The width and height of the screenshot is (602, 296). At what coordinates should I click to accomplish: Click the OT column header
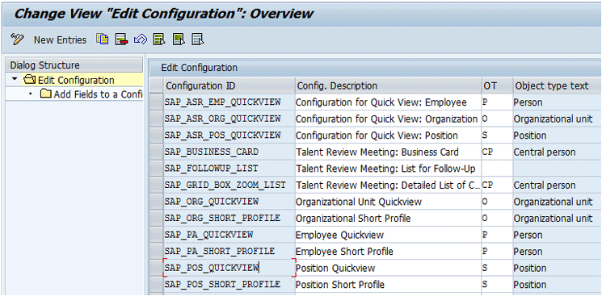point(497,85)
